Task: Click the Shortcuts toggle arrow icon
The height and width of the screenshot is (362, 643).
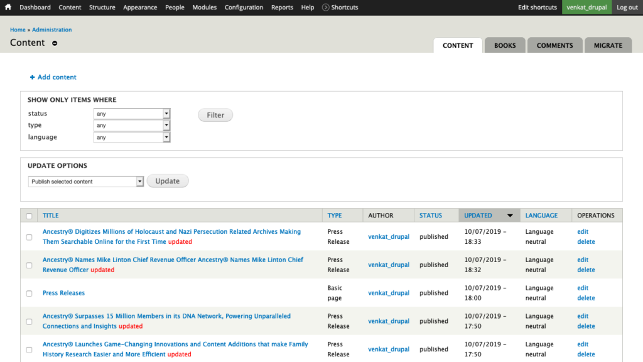Action: click(x=326, y=8)
